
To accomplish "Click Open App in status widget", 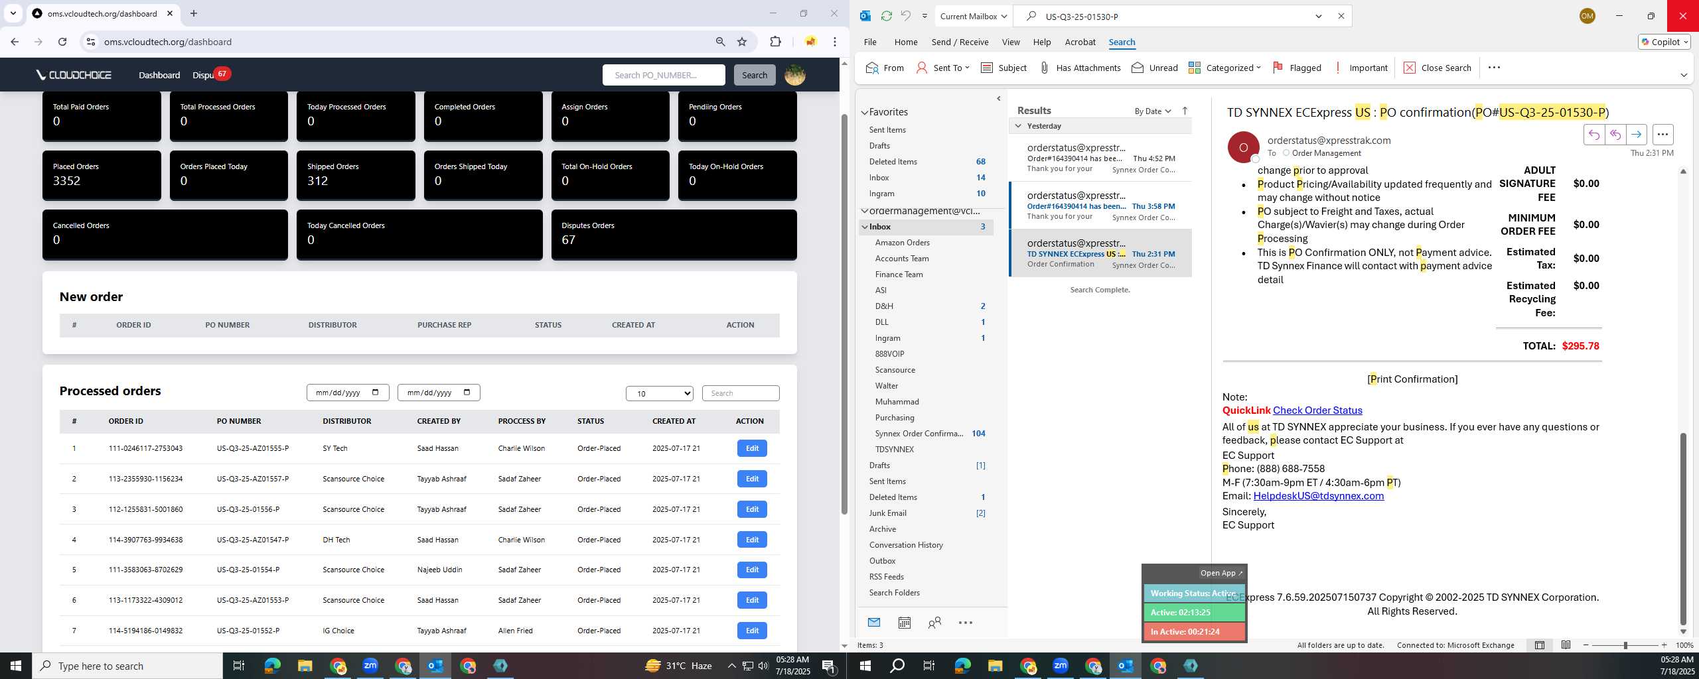I will [x=1221, y=573].
